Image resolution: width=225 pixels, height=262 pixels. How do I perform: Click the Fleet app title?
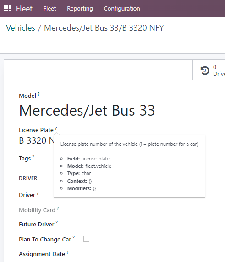(24, 9)
